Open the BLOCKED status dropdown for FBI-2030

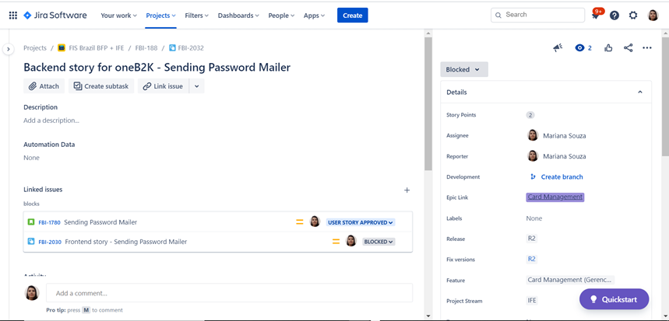click(x=379, y=242)
